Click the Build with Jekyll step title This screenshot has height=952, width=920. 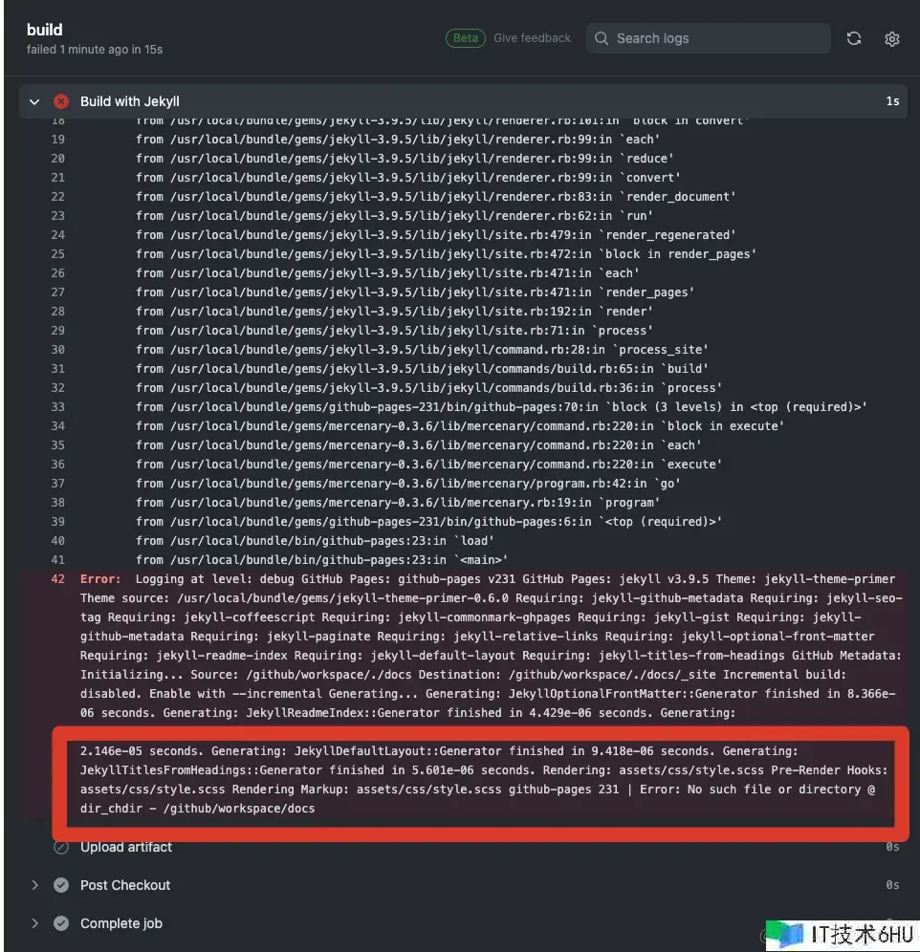pos(130,101)
